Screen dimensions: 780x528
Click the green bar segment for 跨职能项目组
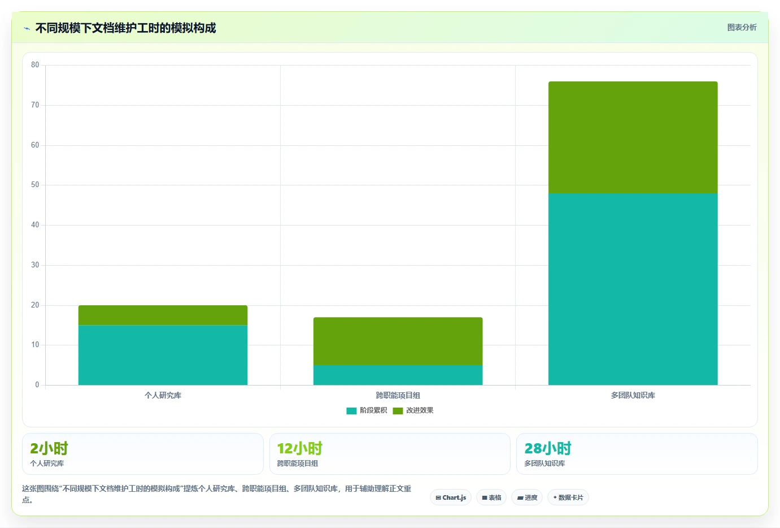point(398,341)
